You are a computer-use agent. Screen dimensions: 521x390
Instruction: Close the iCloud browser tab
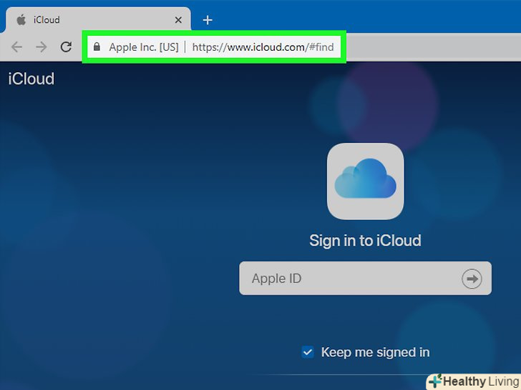(177, 20)
